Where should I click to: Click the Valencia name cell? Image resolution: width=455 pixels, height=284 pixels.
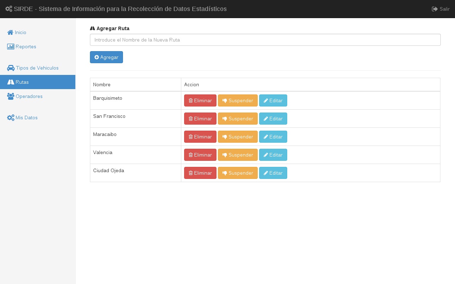point(135,155)
